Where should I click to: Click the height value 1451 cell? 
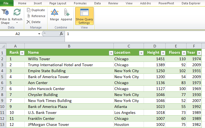click(155, 59)
